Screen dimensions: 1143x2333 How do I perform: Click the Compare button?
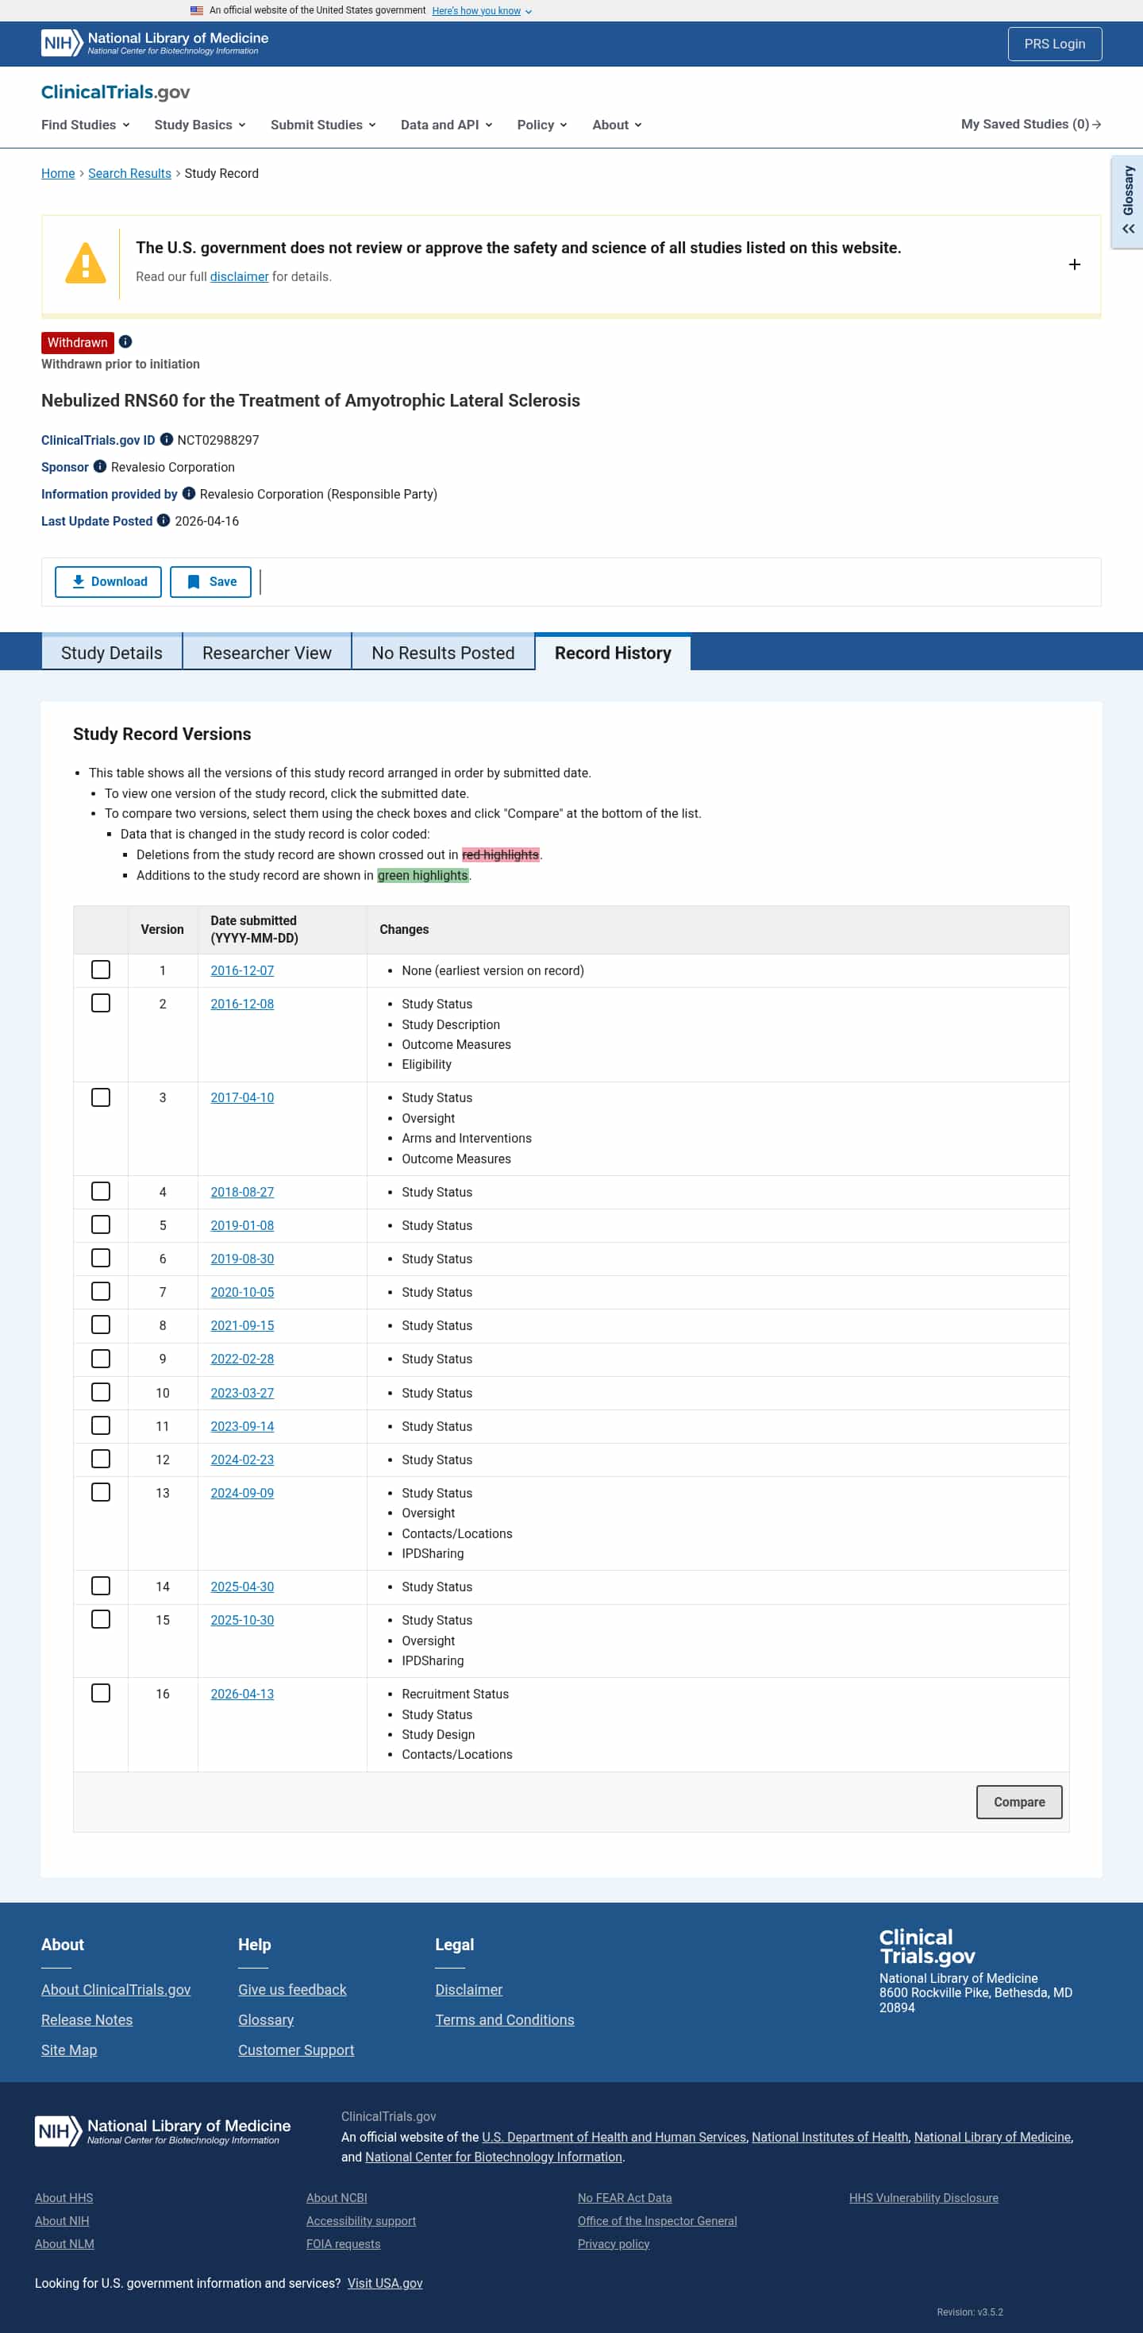tap(1018, 1802)
